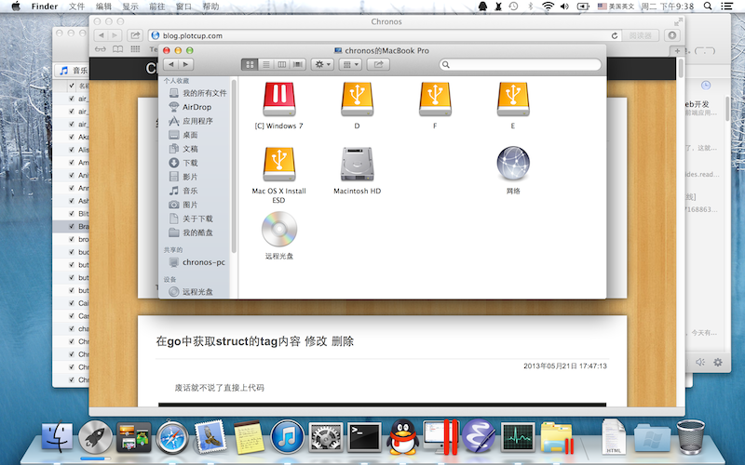This screenshot has width=745, height=465.
Task: Open Terminal from the Dock
Action: (362, 435)
